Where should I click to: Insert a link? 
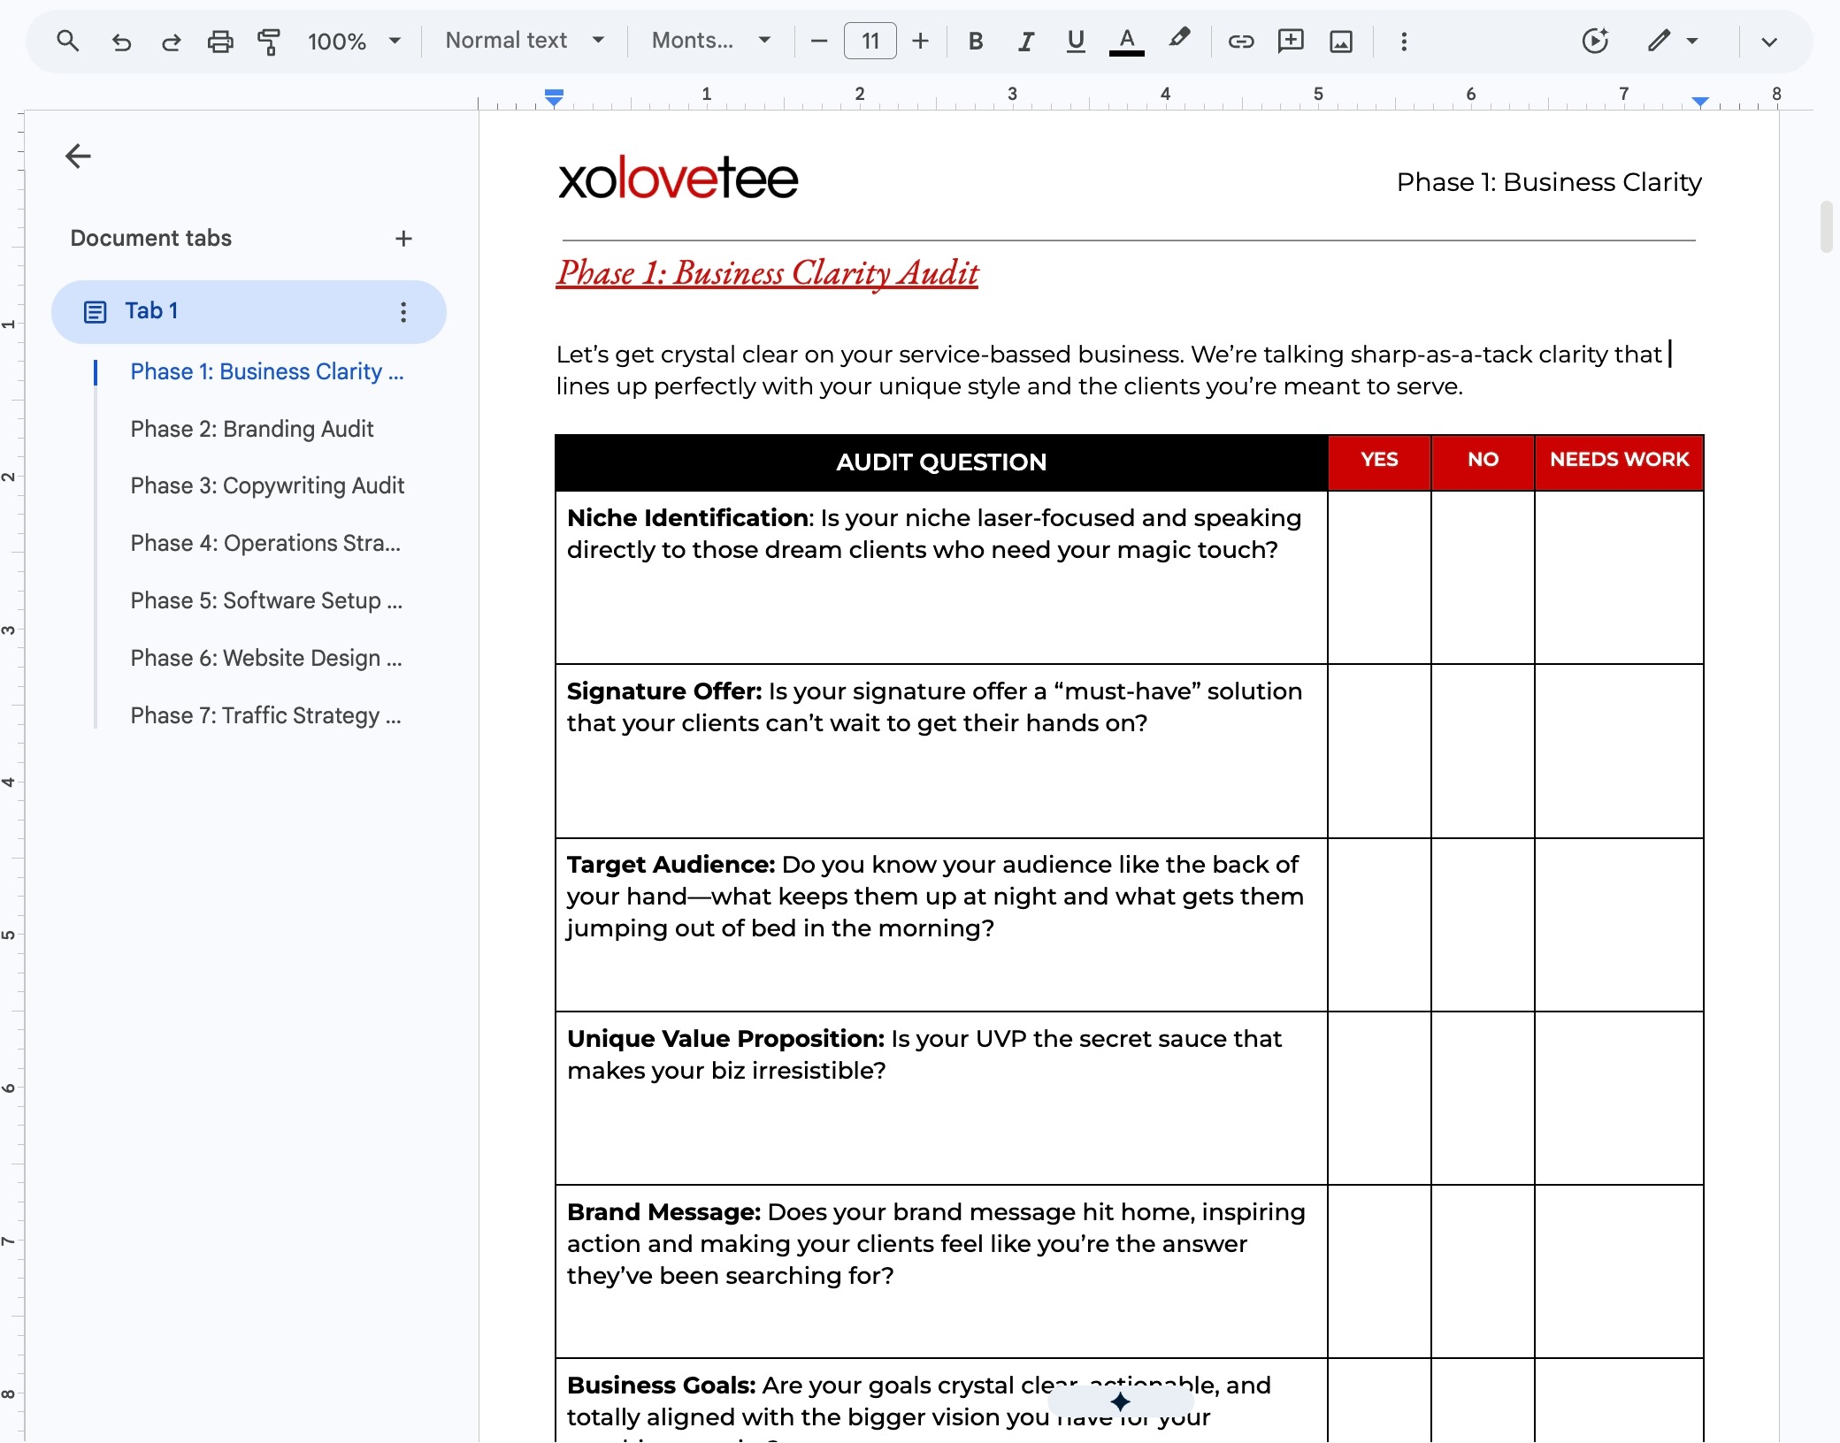point(1241,41)
